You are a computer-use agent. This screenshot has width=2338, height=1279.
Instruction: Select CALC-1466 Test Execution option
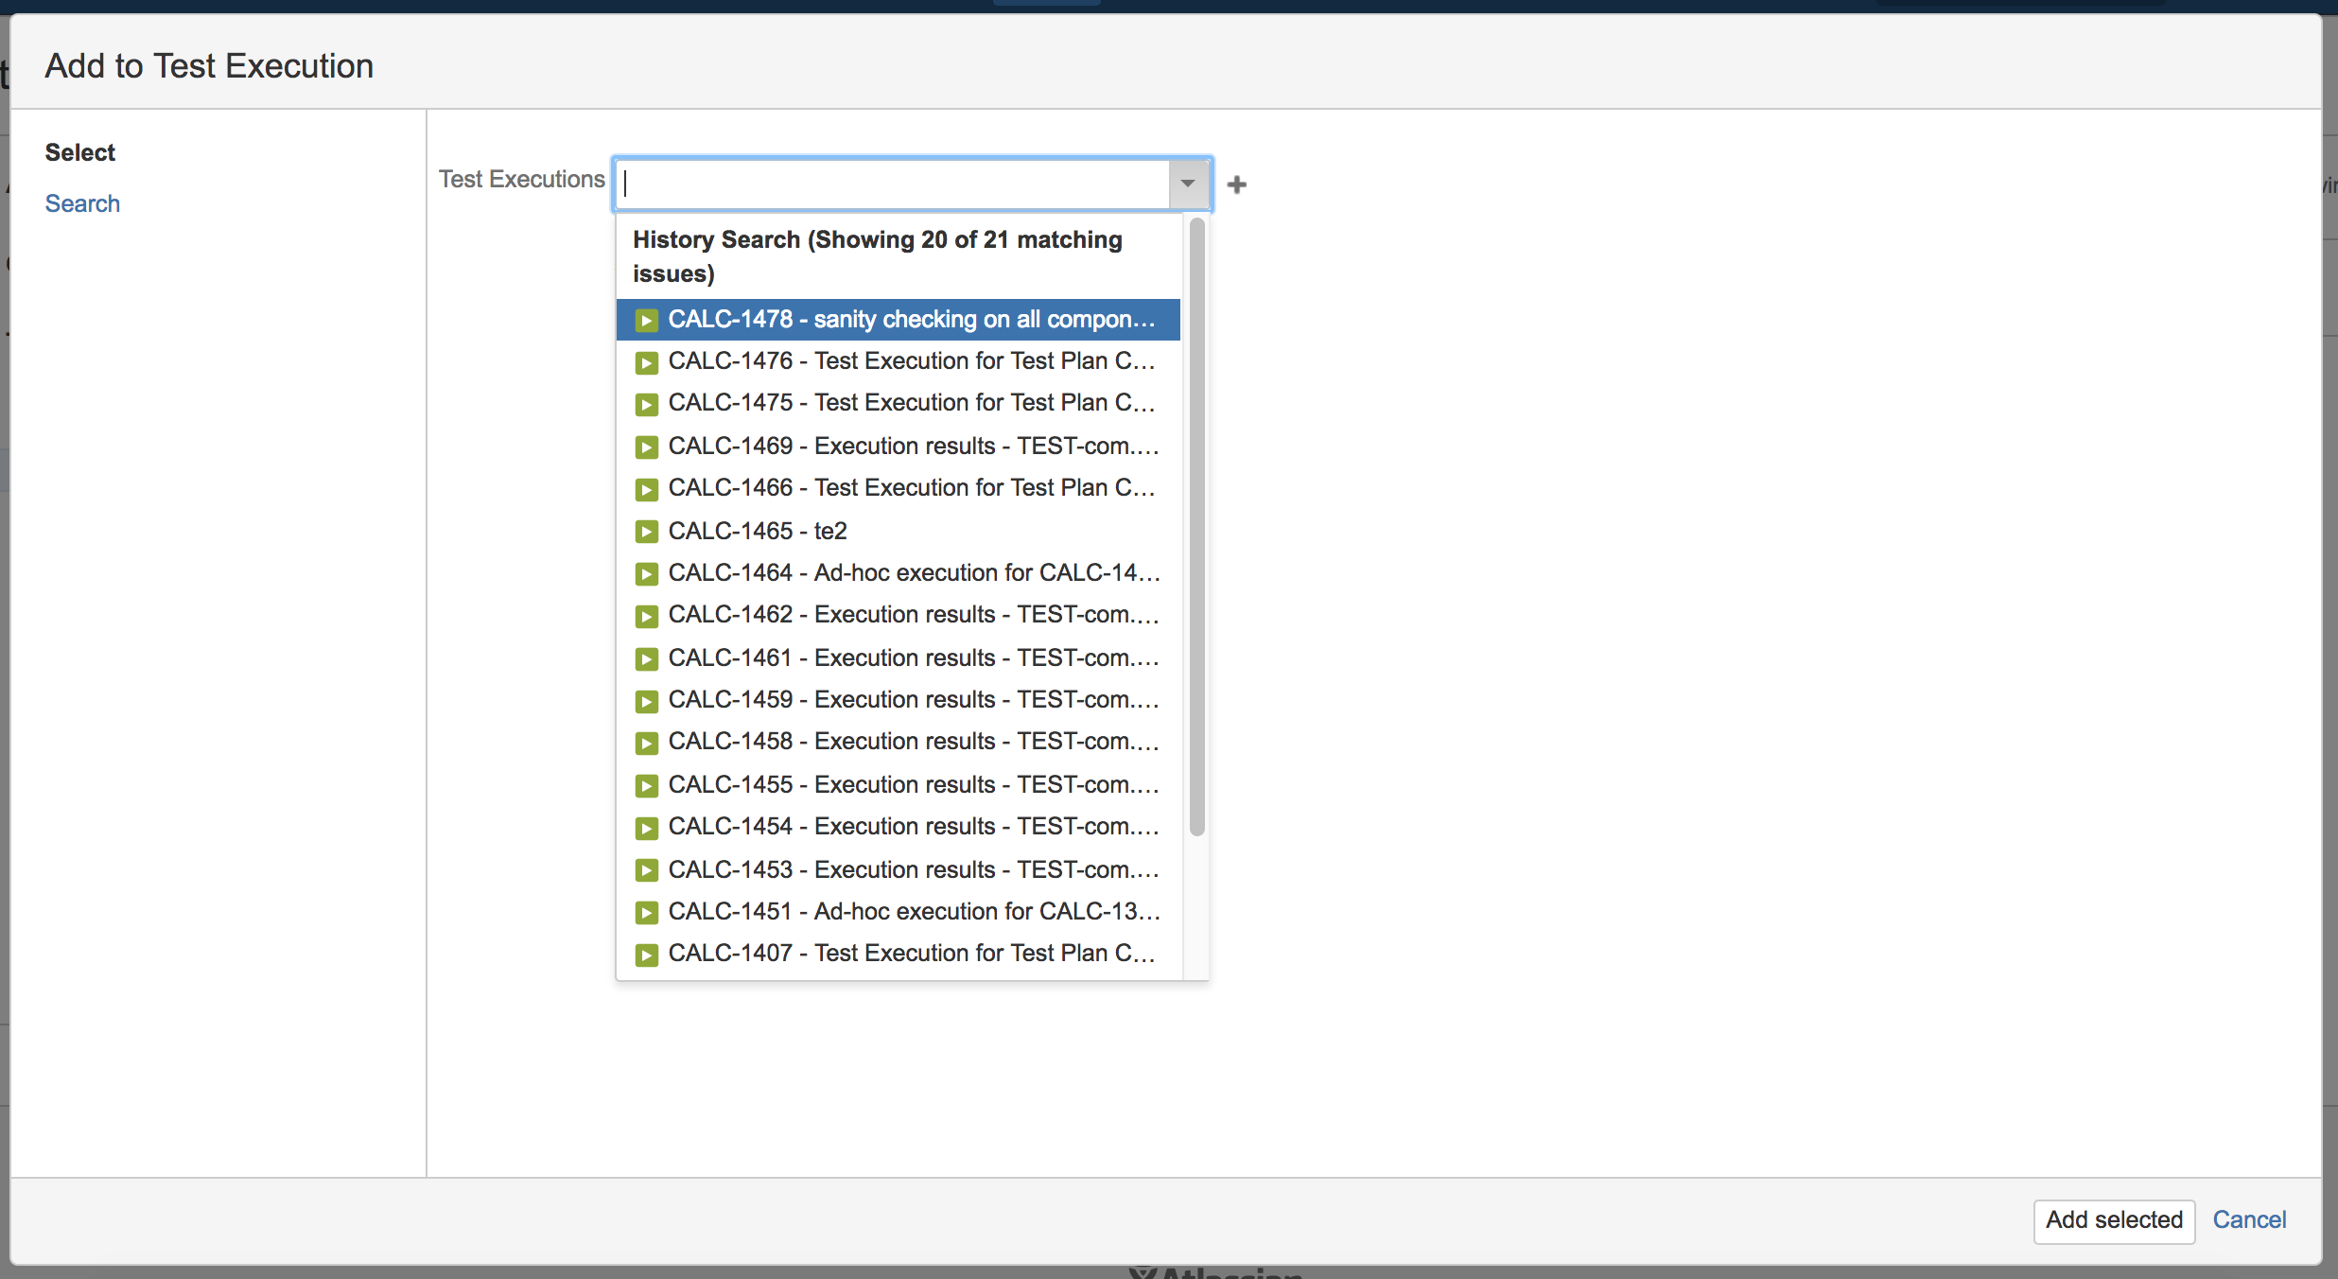(x=899, y=488)
